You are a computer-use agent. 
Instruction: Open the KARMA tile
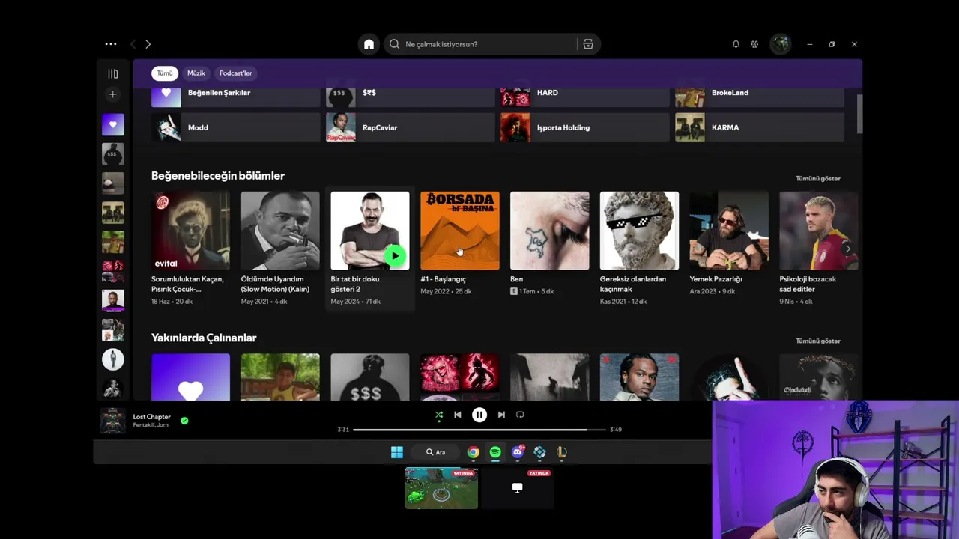pos(760,127)
